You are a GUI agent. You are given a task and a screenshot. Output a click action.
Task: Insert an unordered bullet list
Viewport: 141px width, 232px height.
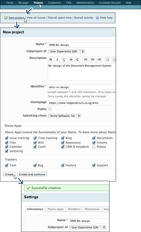[108, 59]
